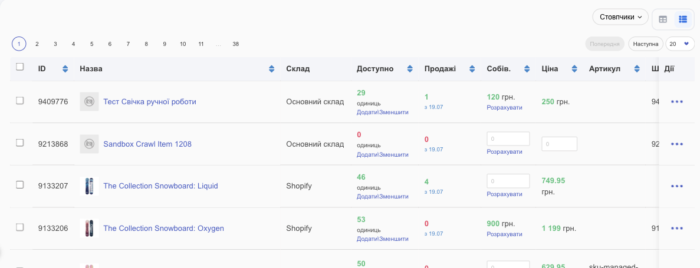Focus price input for Sandbox Crawl Item 1208

click(560, 144)
